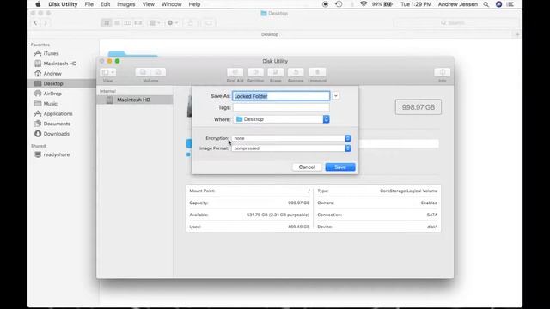The width and height of the screenshot is (550, 309).
Task: Switch Finder to cover flow view
Action: (138, 23)
